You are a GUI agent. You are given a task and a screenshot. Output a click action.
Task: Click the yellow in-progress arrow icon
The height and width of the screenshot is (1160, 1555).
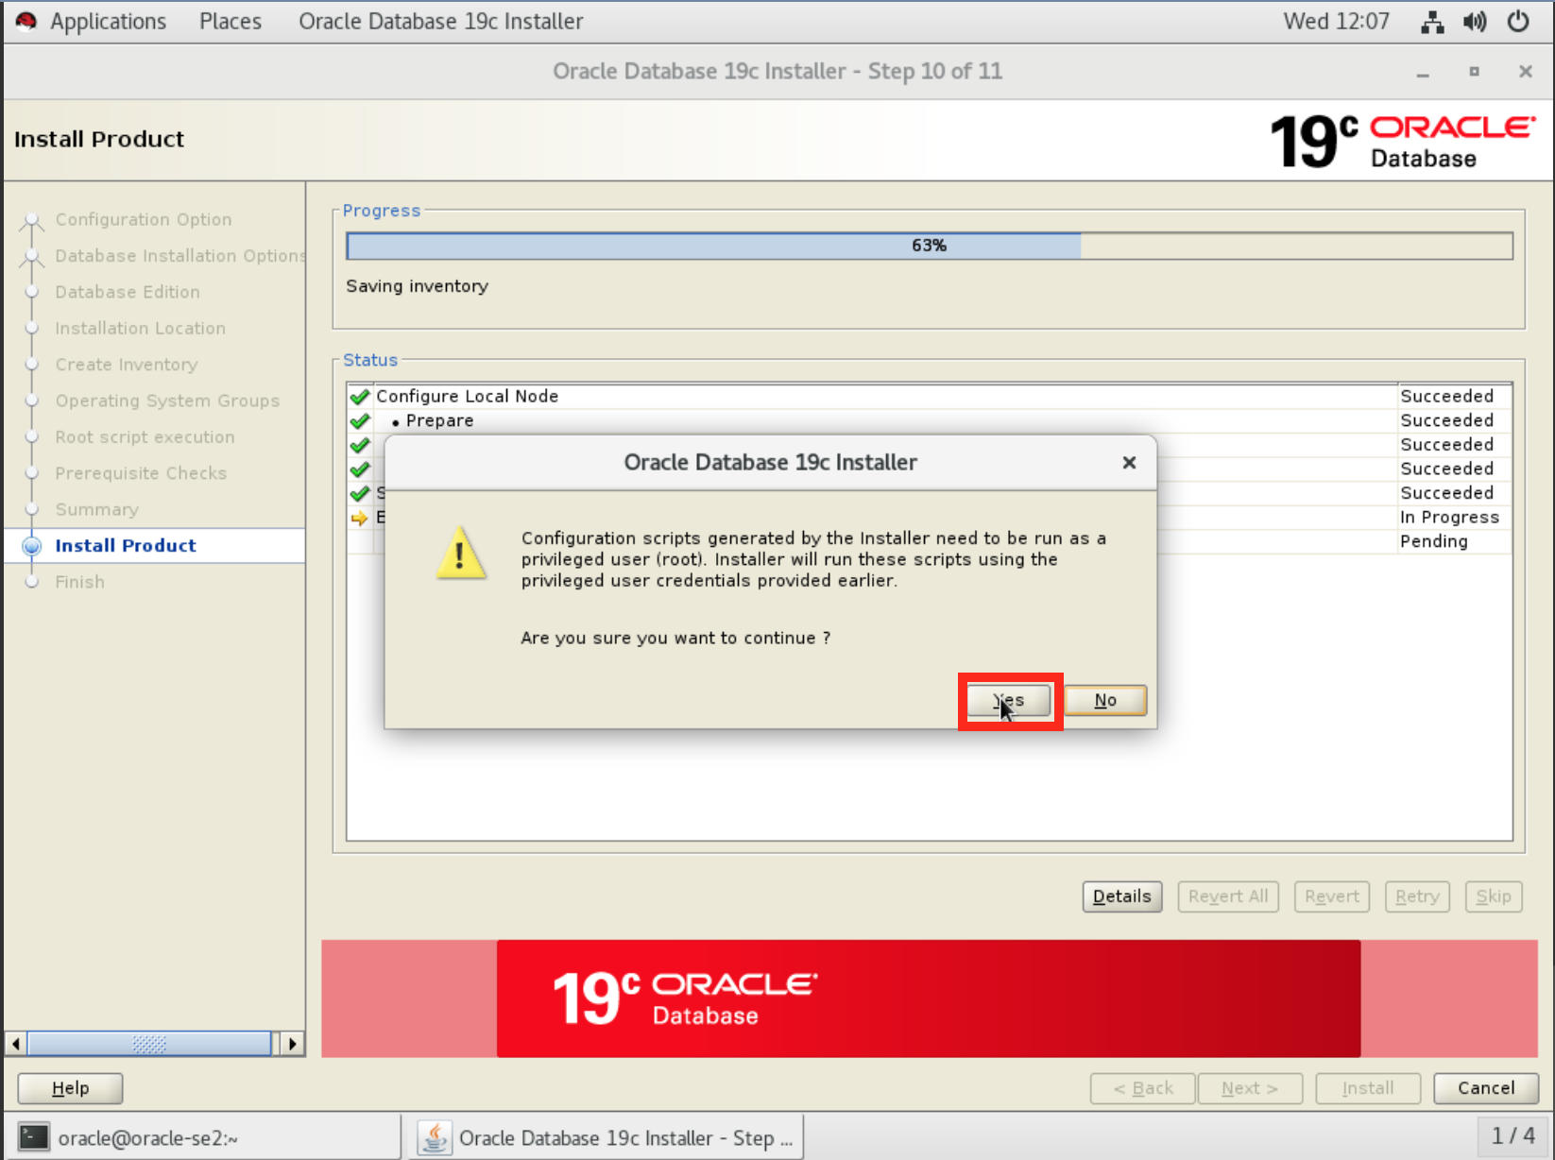360,518
